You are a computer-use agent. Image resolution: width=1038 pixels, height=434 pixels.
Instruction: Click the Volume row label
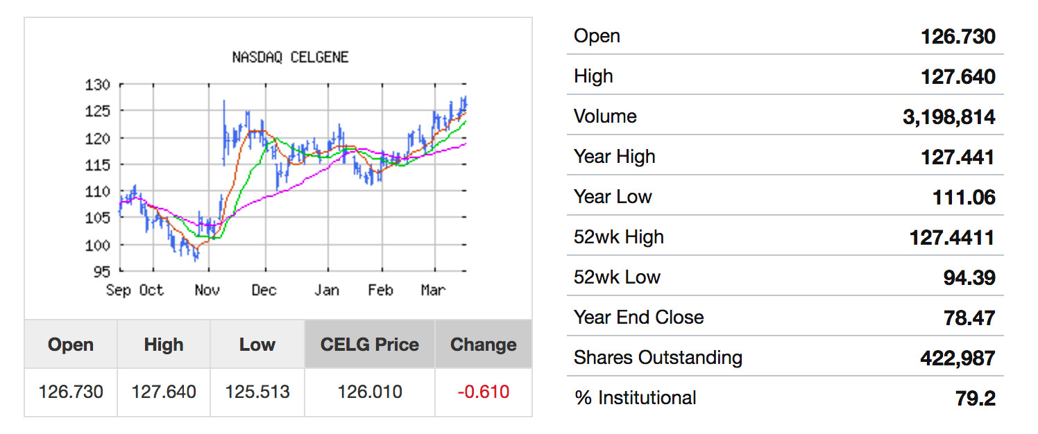point(605,116)
